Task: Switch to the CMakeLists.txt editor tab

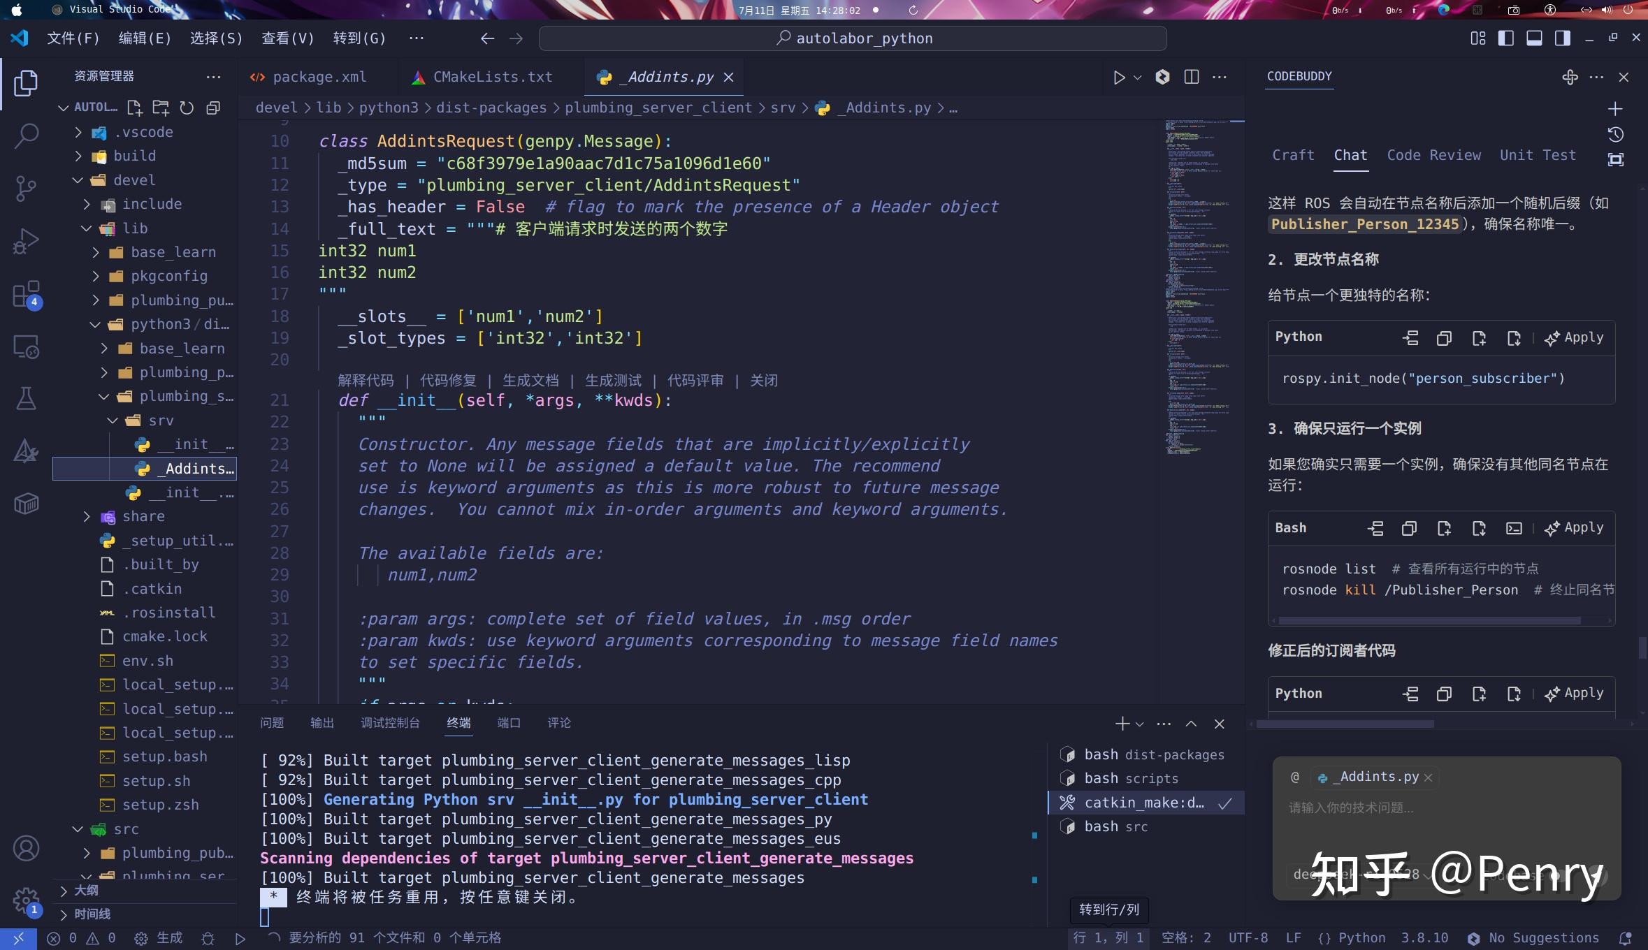Action: tap(493, 77)
